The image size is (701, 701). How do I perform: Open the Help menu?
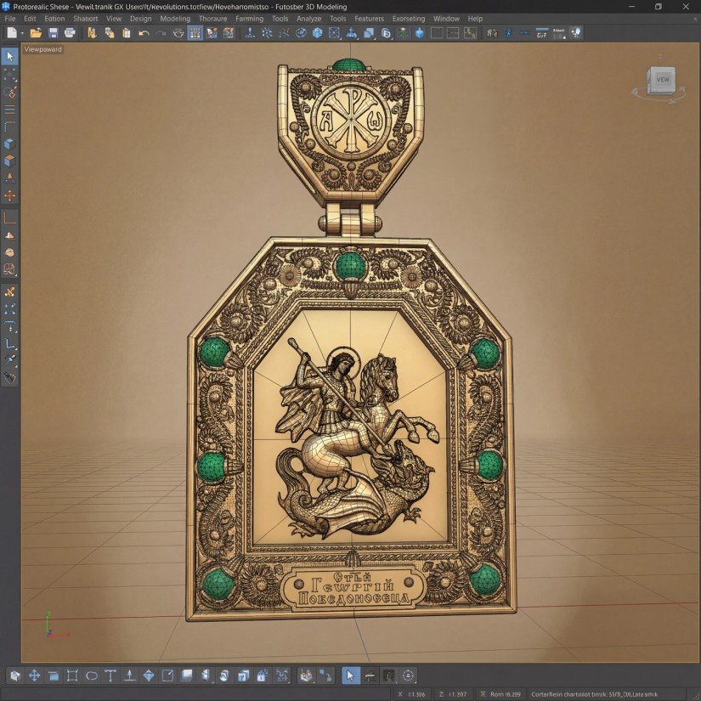click(x=475, y=19)
